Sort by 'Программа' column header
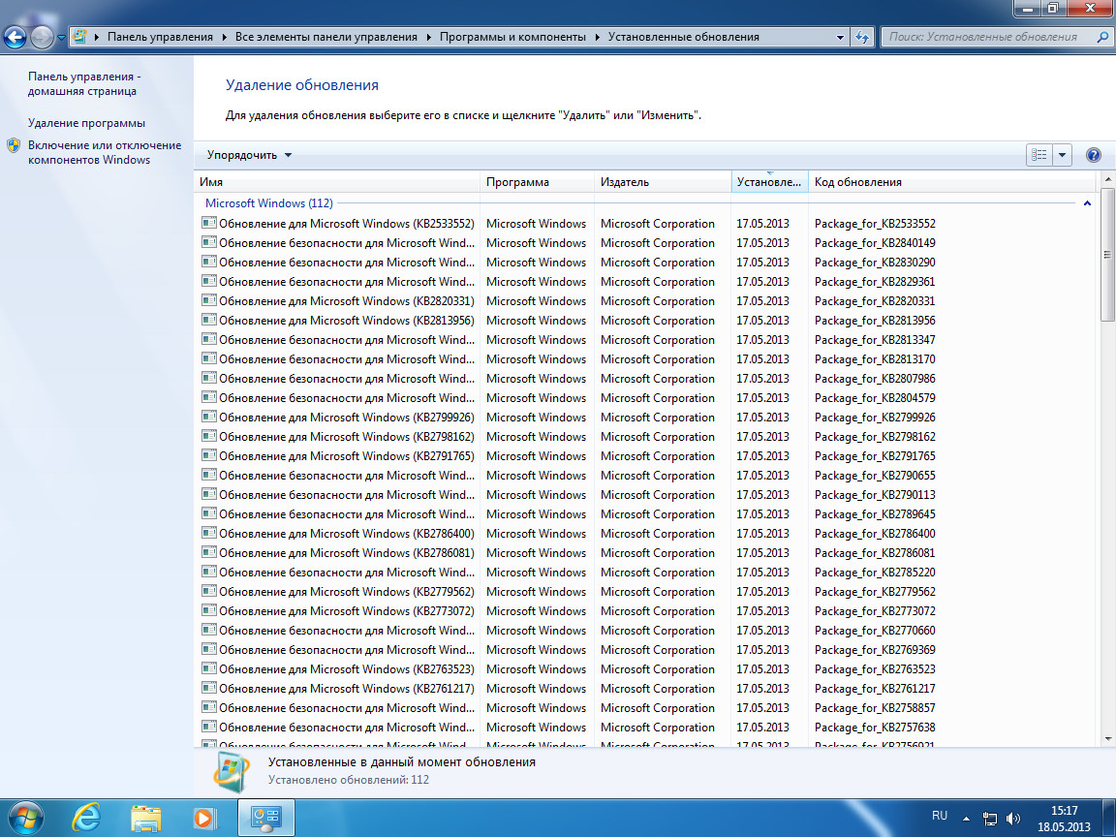 (x=538, y=182)
